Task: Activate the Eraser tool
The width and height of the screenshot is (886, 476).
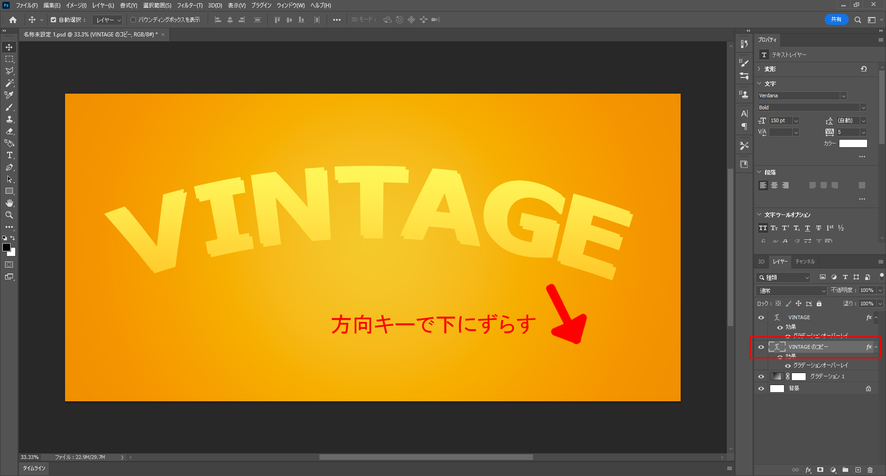Action: pyautogui.click(x=9, y=131)
